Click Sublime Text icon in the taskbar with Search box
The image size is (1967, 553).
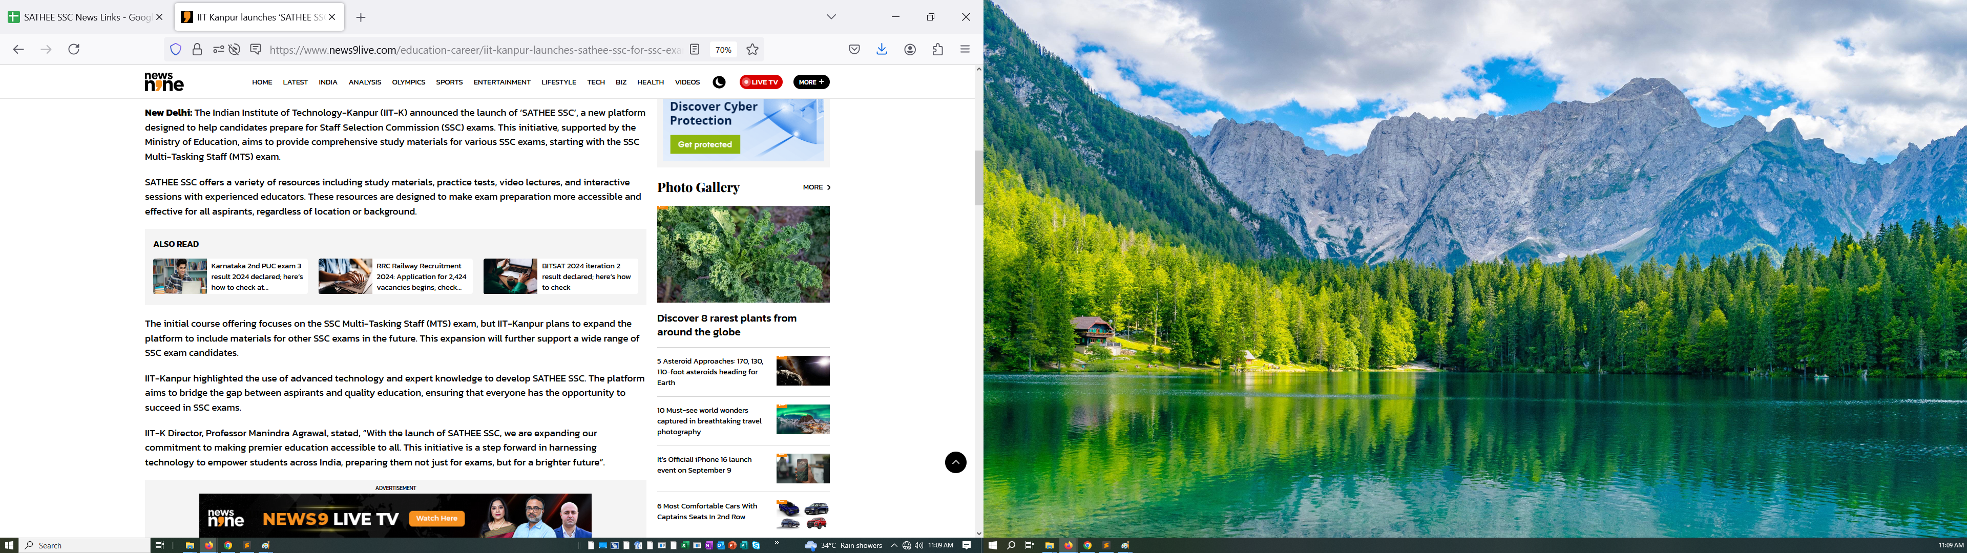(246, 545)
